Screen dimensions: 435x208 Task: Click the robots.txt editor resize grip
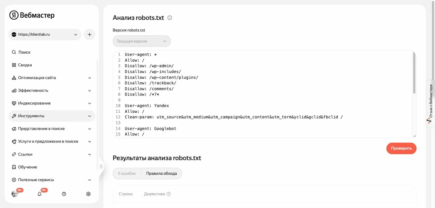pos(414,136)
